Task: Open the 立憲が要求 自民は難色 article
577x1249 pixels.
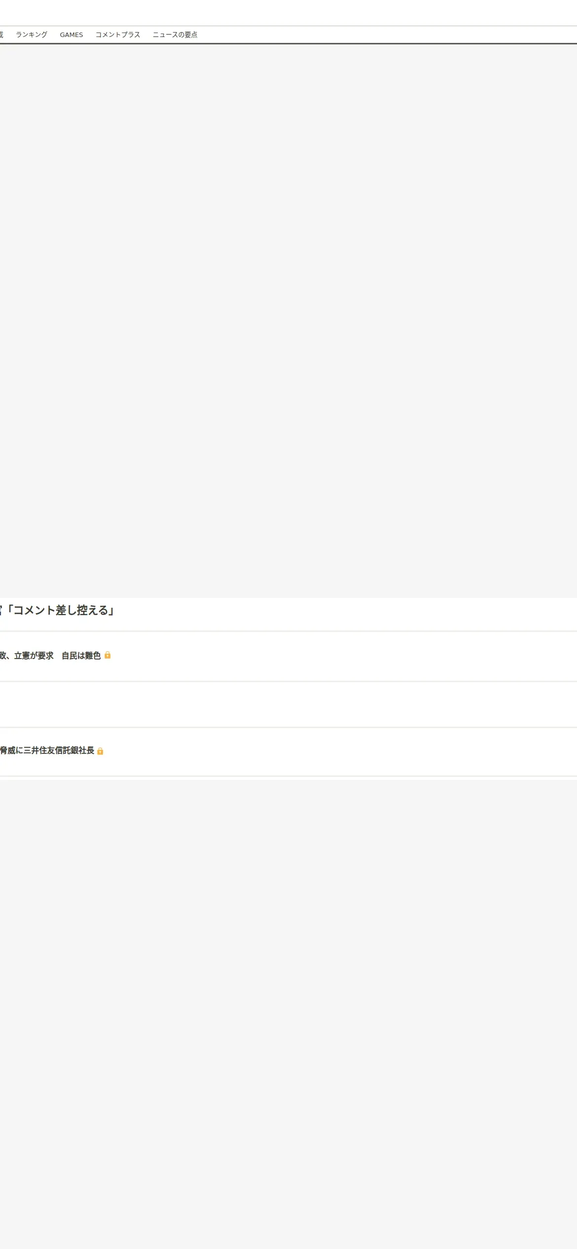Action: (50, 656)
